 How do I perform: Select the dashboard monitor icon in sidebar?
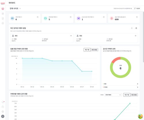3,9
